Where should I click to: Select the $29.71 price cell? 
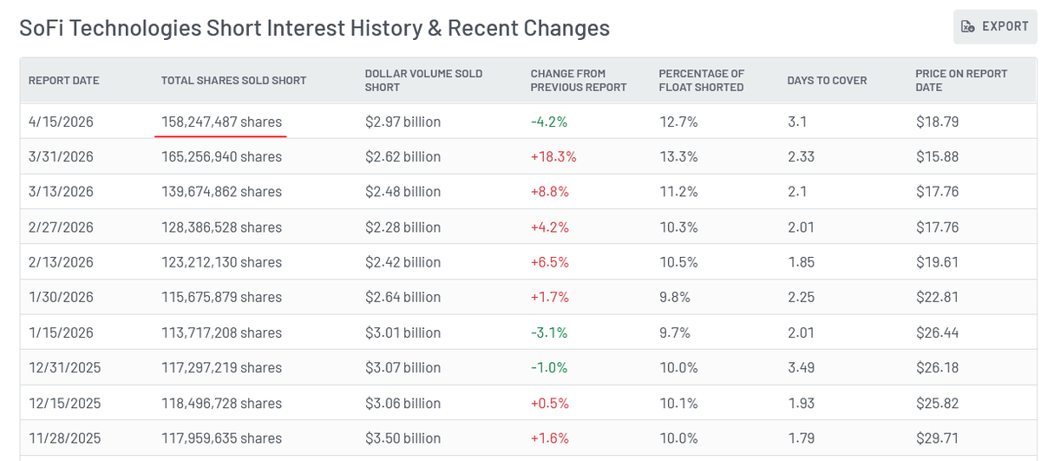pyautogui.click(x=937, y=438)
